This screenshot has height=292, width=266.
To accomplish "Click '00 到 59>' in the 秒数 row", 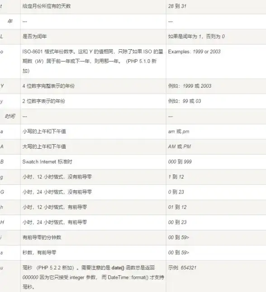I will tap(178, 253).
